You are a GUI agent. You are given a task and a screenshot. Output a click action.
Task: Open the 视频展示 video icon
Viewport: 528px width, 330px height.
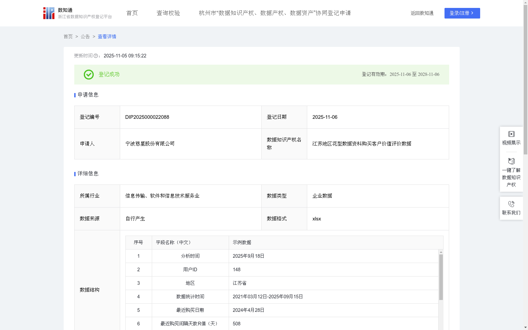(x=511, y=134)
